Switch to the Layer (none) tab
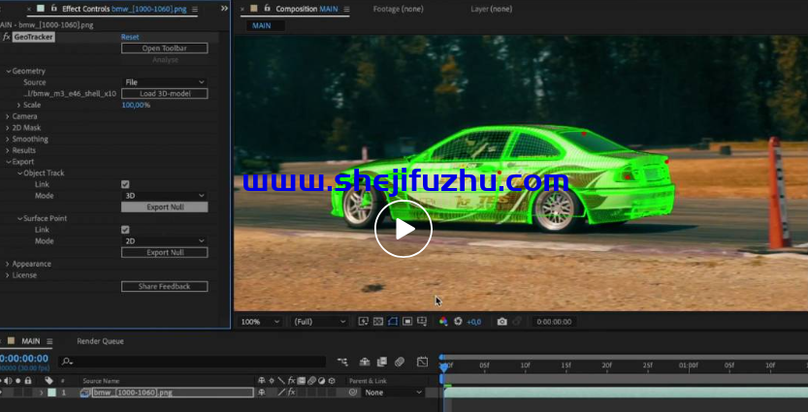 click(491, 9)
